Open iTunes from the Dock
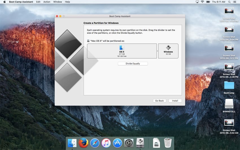The width and height of the screenshot is (240, 150). point(106,143)
